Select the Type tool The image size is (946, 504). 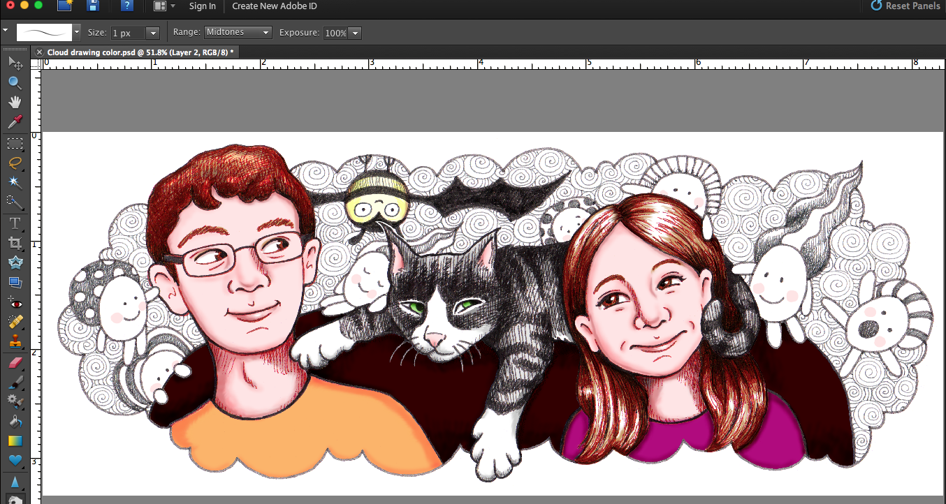coord(15,223)
